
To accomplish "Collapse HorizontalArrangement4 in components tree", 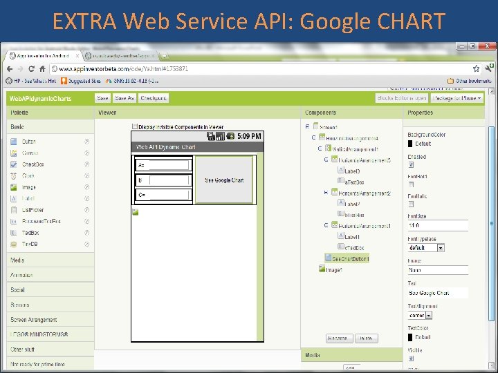I will click(313, 137).
